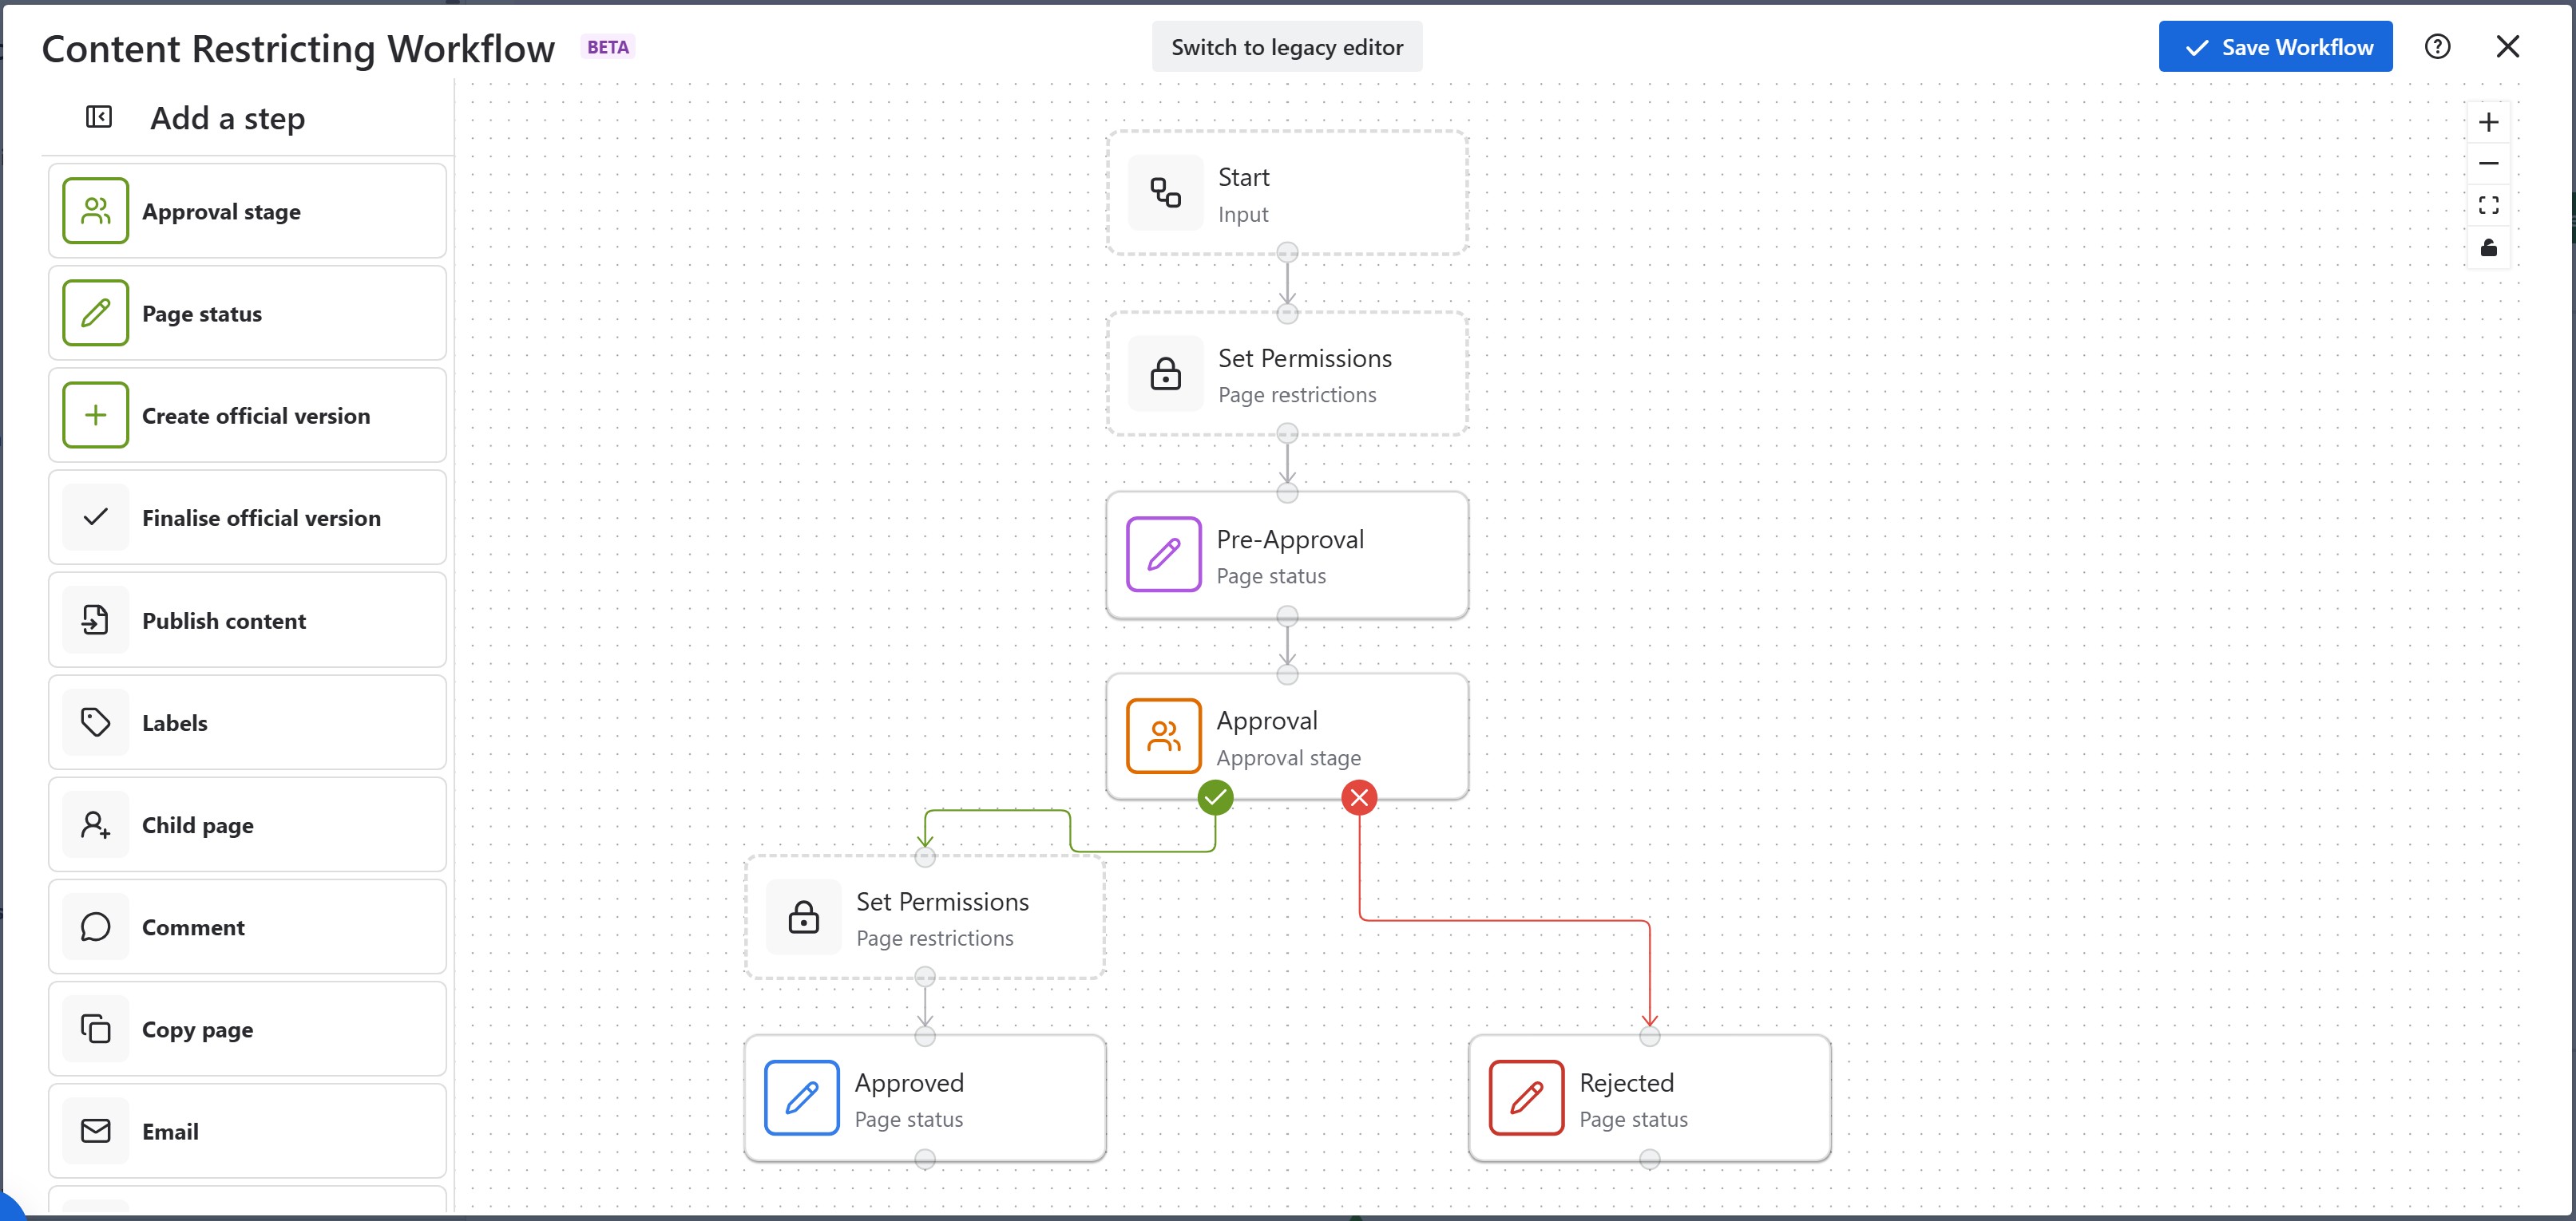Zoom in on the workflow canvas
Screen dimensions: 2576x1221
2488,123
